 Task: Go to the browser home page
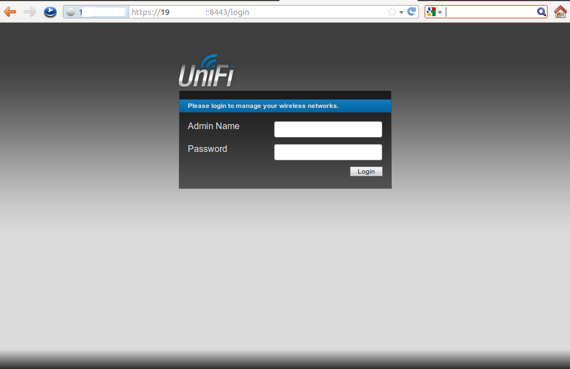(560, 12)
